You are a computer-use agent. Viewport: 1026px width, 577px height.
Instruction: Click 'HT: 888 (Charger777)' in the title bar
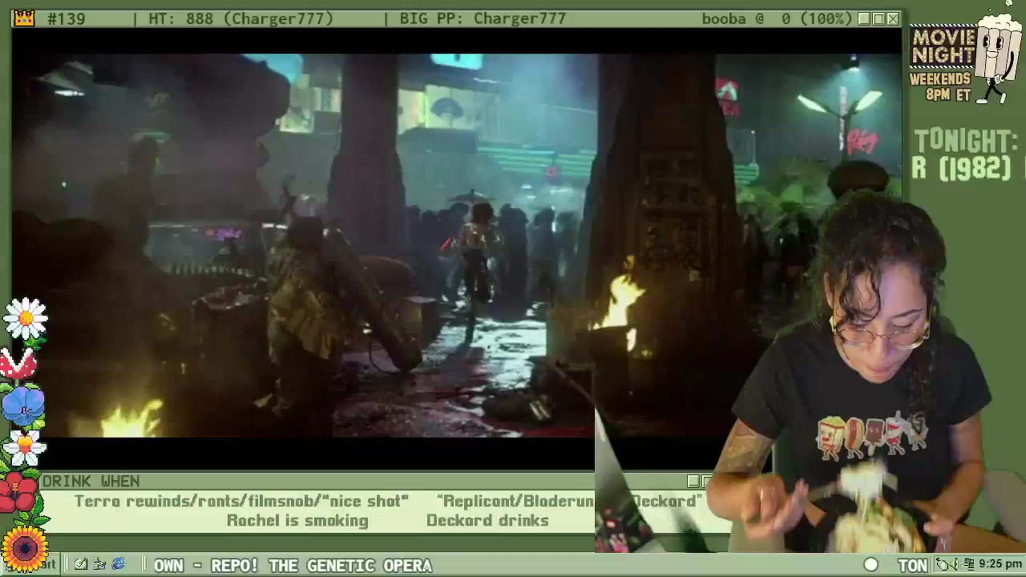click(241, 19)
